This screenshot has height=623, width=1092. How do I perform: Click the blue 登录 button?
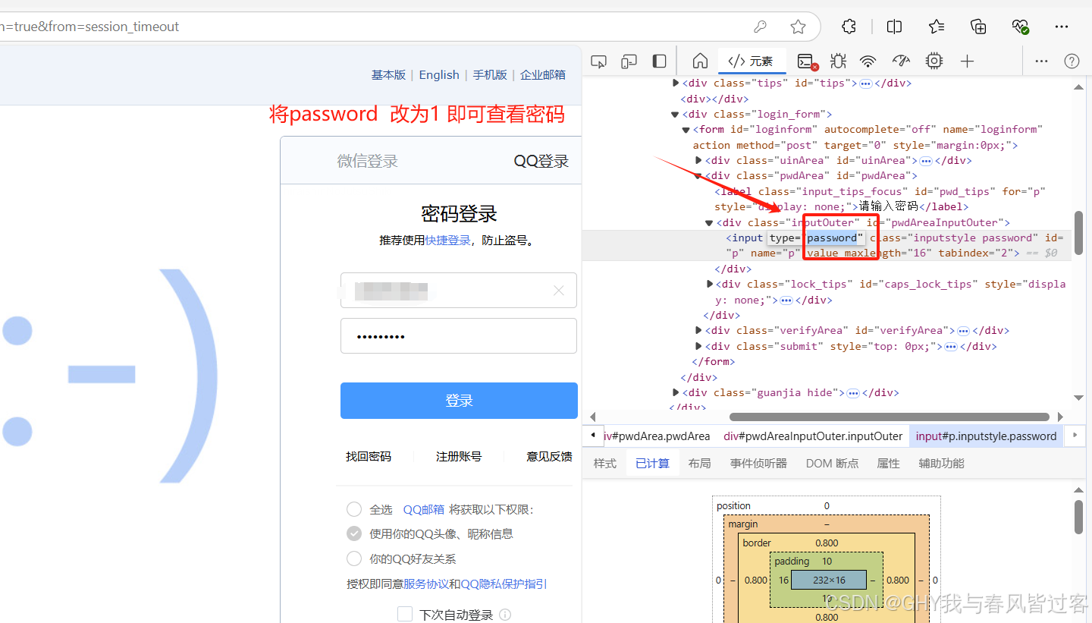coord(459,401)
